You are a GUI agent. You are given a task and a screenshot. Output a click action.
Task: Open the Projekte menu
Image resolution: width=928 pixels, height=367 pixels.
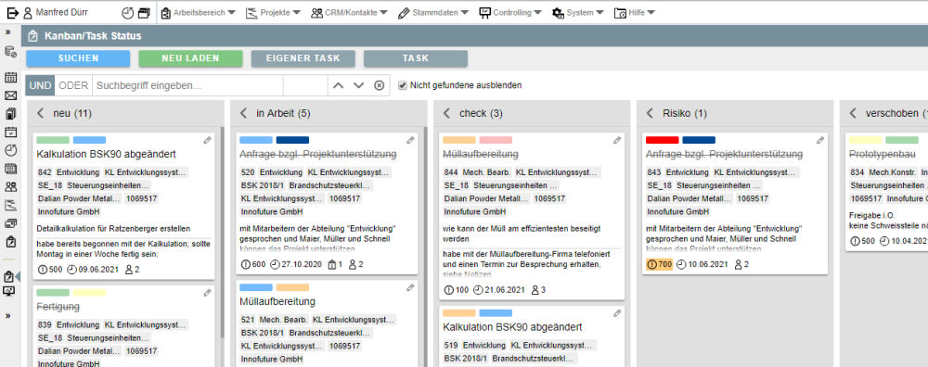coord(273,12)
